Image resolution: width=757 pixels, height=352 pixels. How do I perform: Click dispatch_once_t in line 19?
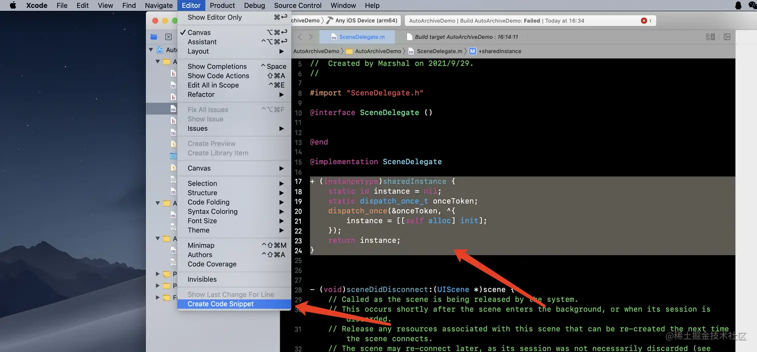[x=394, y=201]
